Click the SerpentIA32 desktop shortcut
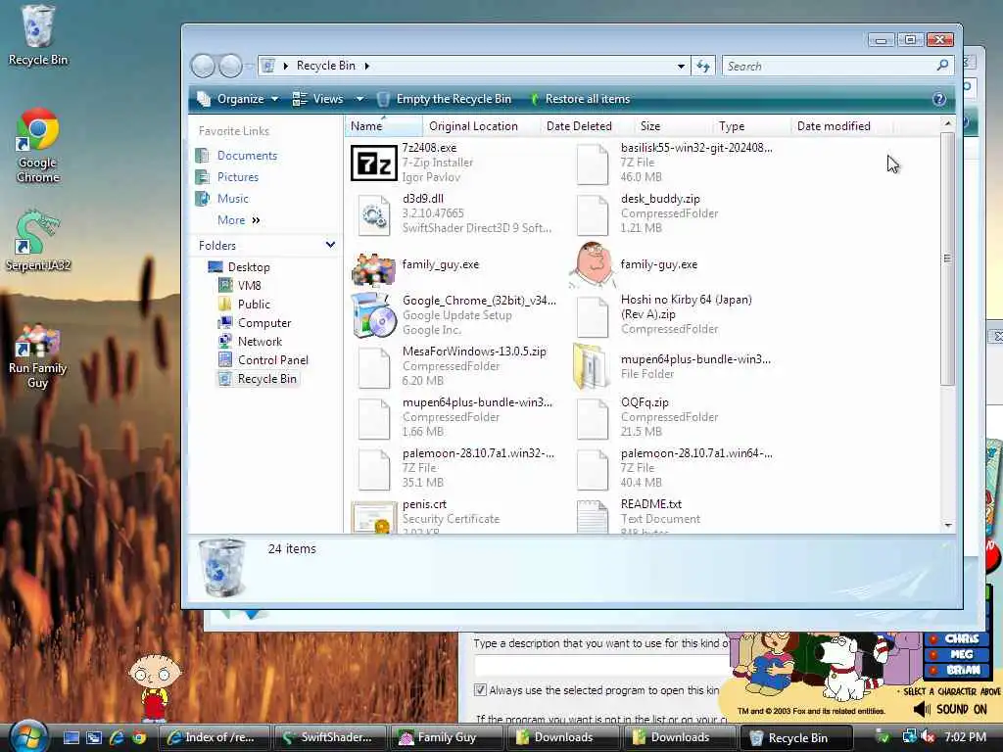This screenshot has width=1003, height=752. (38, 241)
